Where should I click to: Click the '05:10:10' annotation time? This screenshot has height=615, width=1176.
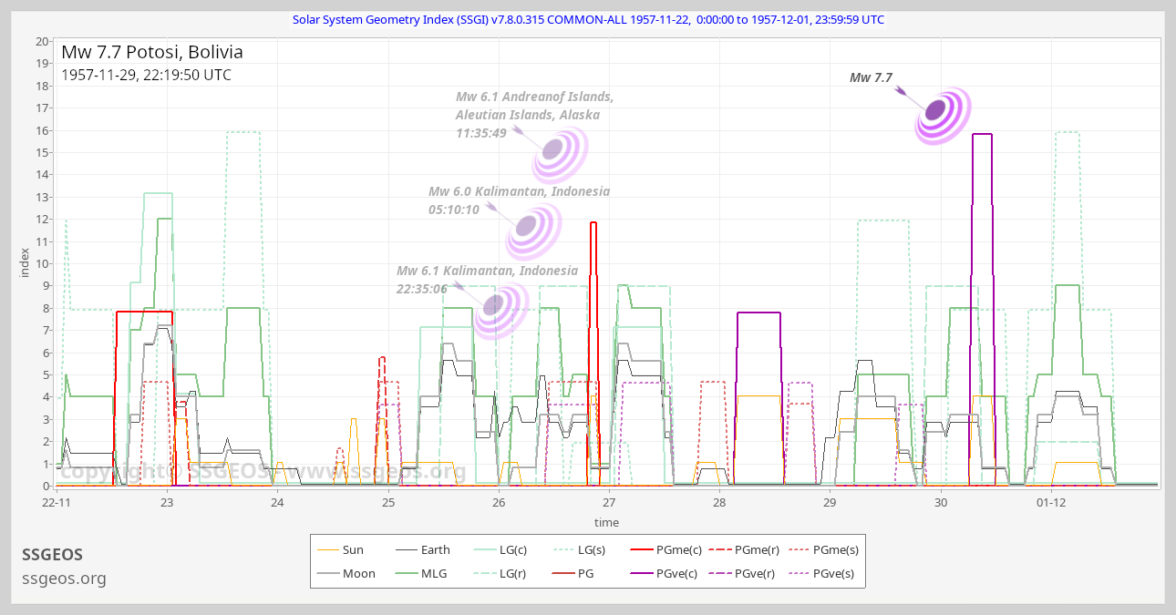pyautogui.click(x=454, y=210)
